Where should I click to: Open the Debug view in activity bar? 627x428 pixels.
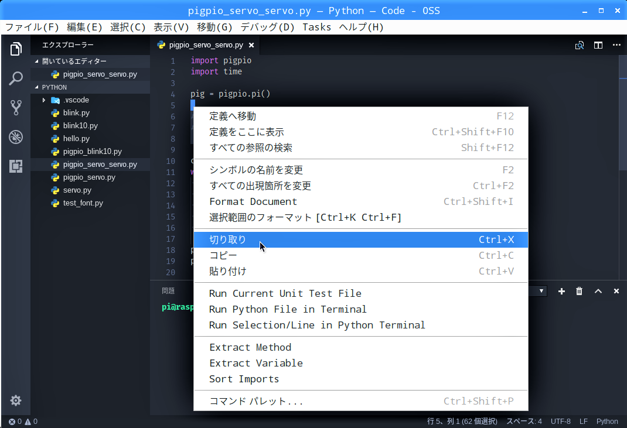tap(16, 137)
